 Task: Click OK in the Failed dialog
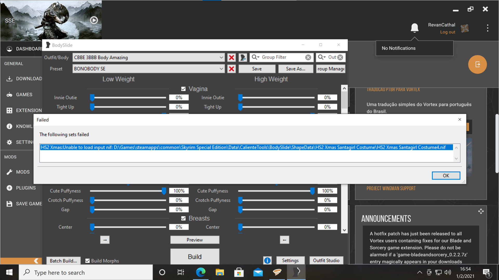pyautogui.click(x=446, y=176)
